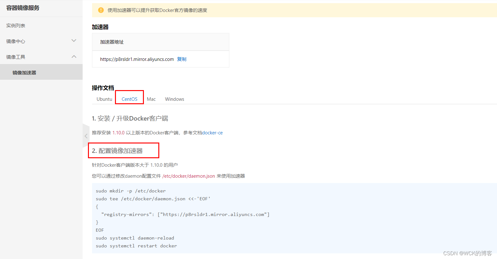The image size is (497, 259).
Task: Open the docker-ce documentation link
Action: coord(212,133)
